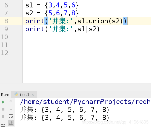
Task: Click the green Rerun button
Action: (x=3, y=102)
